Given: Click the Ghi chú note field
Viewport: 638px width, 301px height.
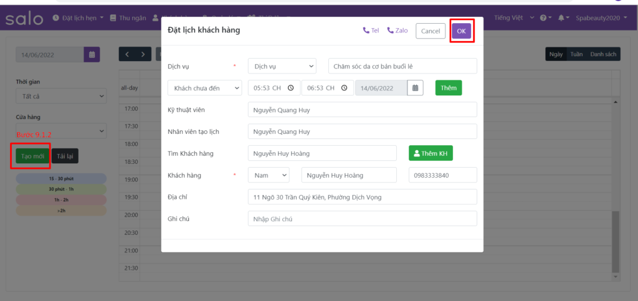Looking at the screenshot, I should click(362, 219).
